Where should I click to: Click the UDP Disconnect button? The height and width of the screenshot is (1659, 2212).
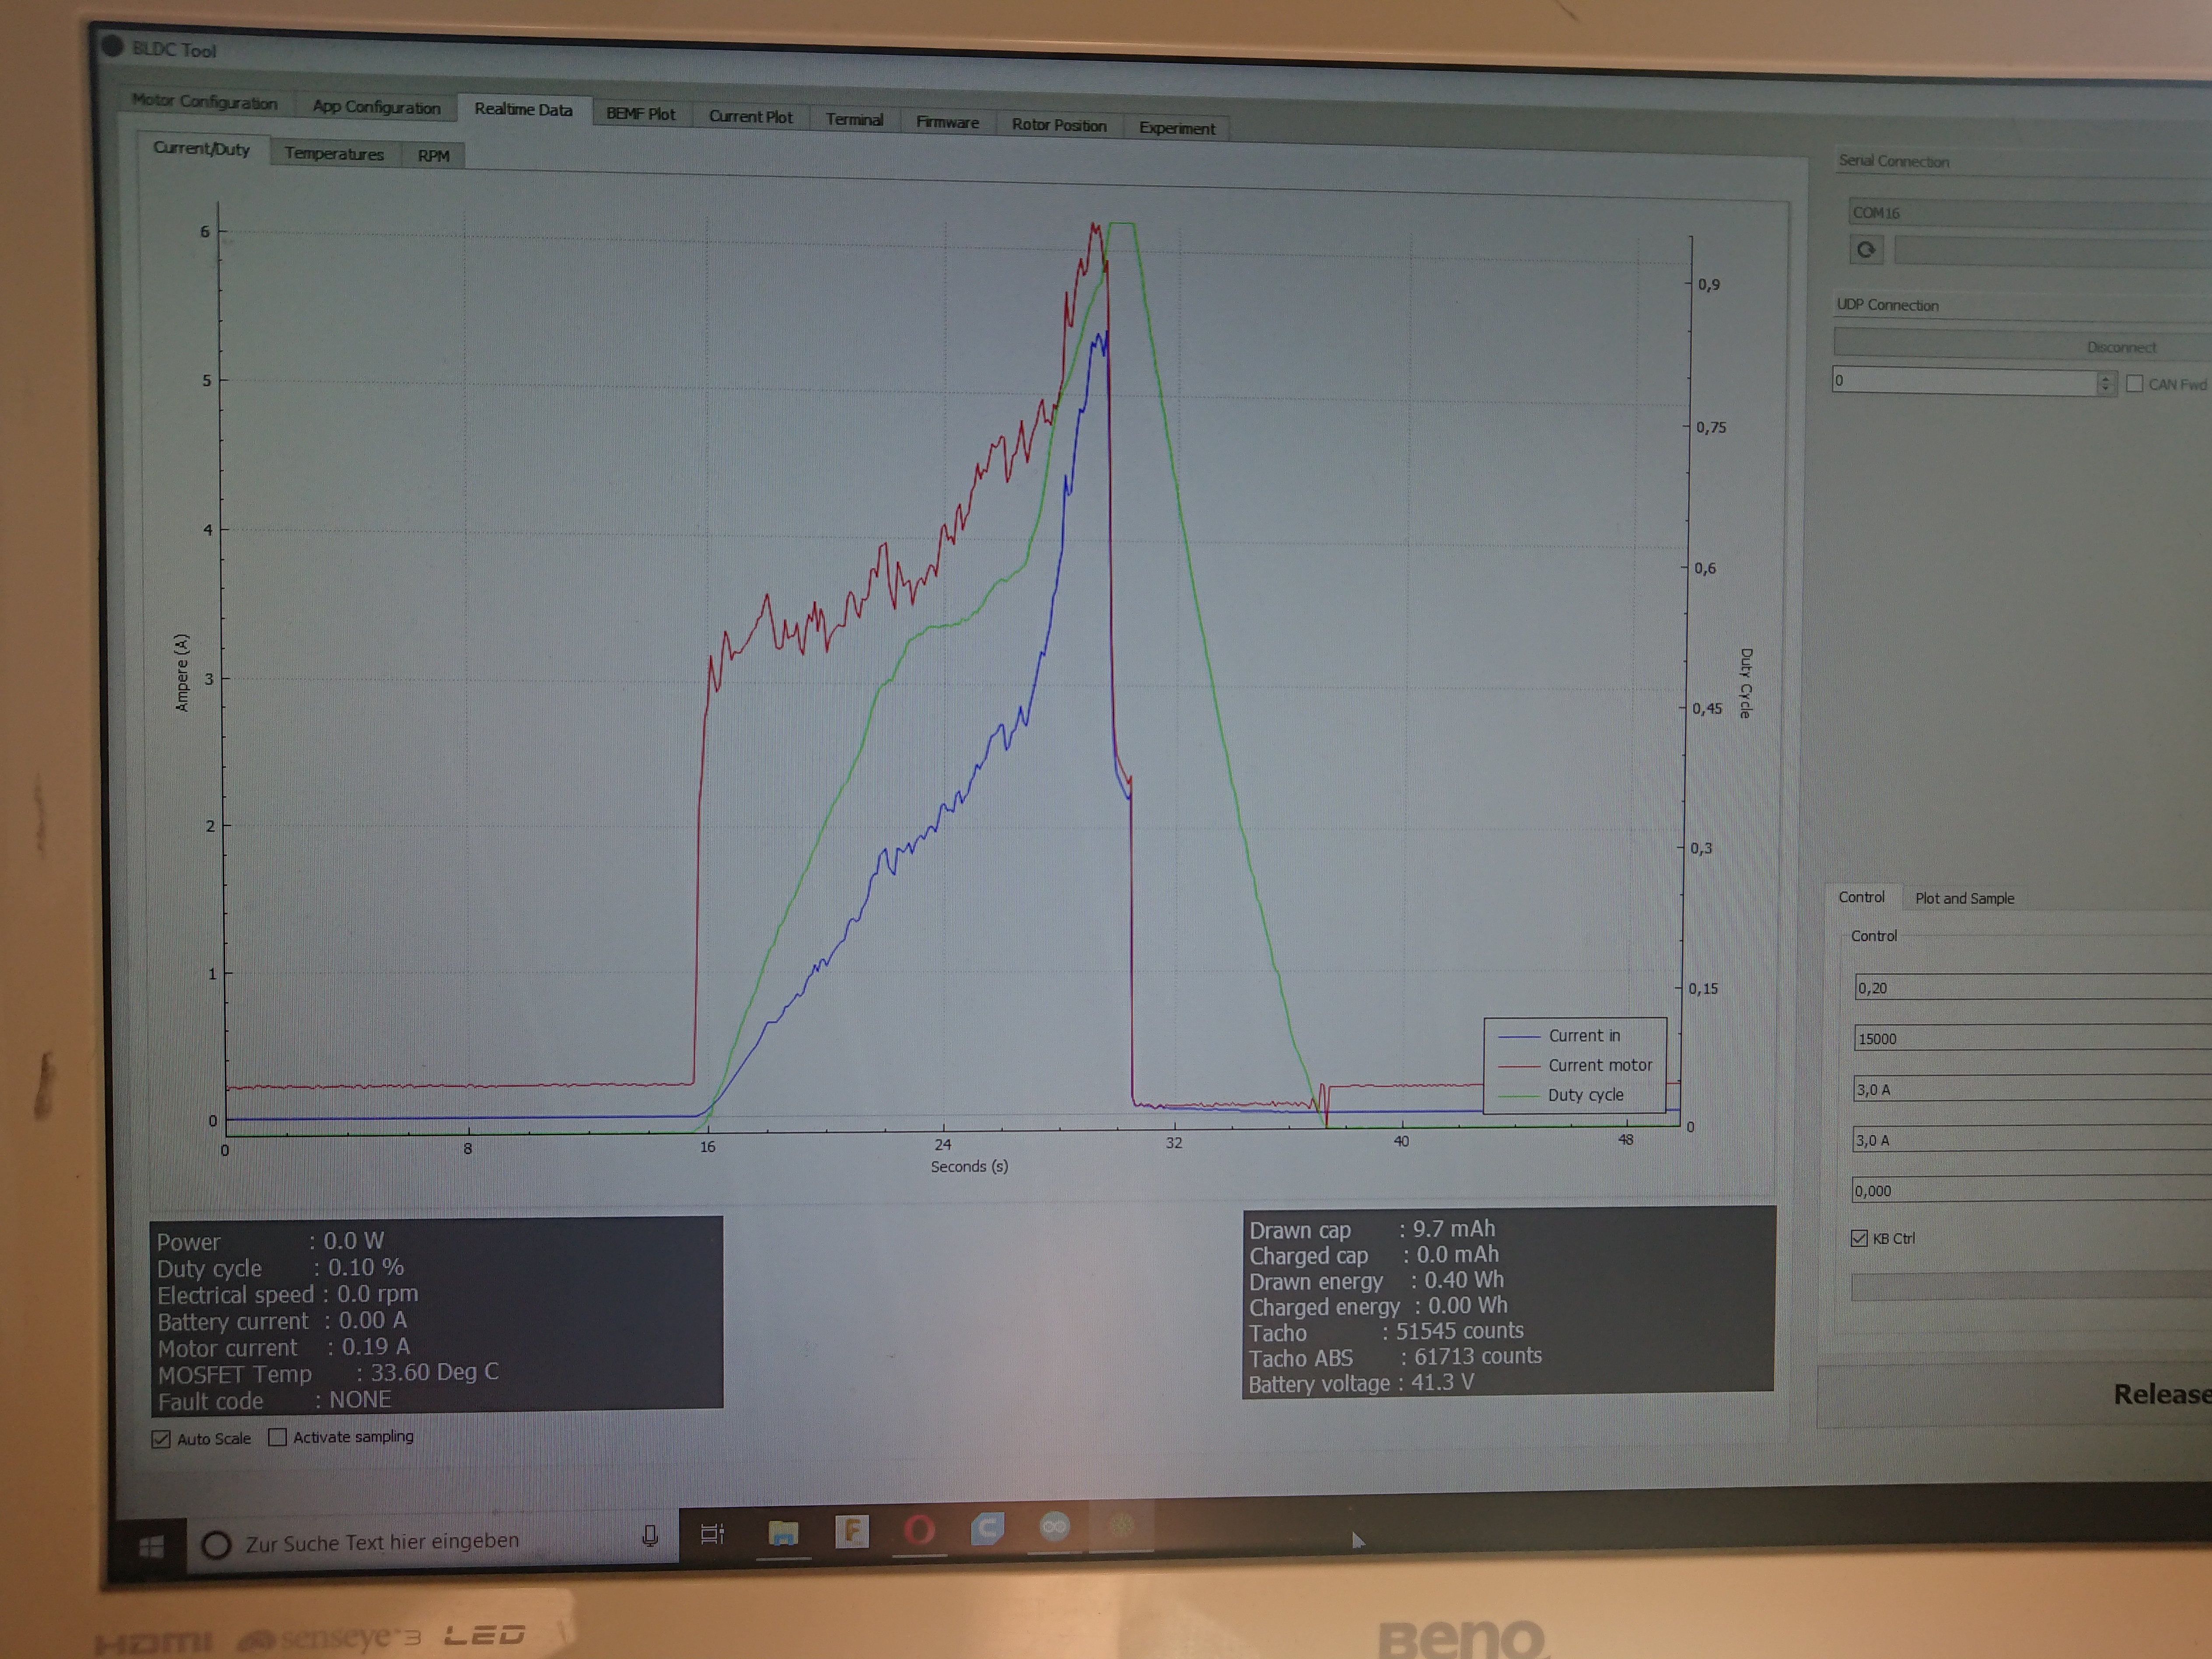pos(2022,346)
